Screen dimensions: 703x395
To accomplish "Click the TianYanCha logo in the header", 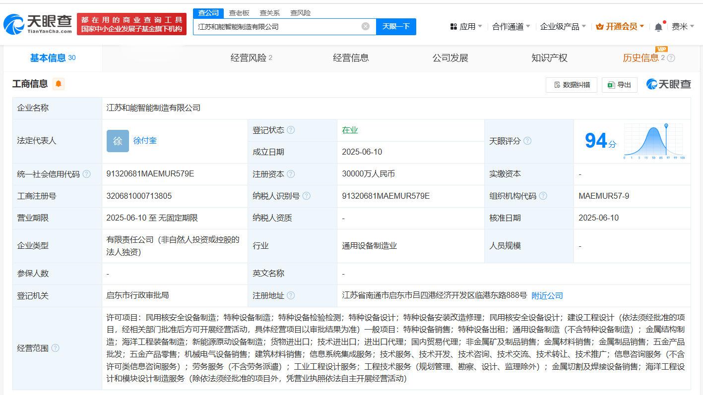I will [x=37, y=24].
